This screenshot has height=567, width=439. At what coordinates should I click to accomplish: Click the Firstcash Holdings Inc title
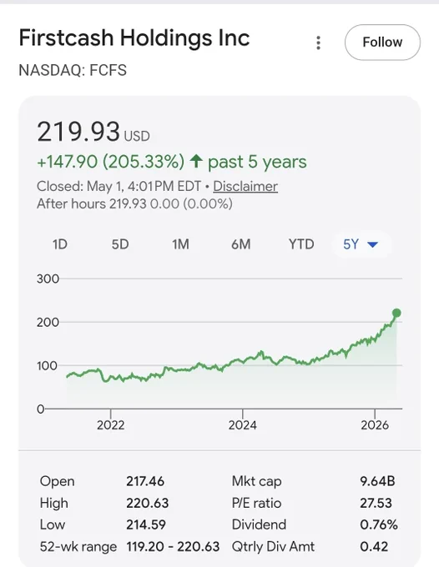134,38
